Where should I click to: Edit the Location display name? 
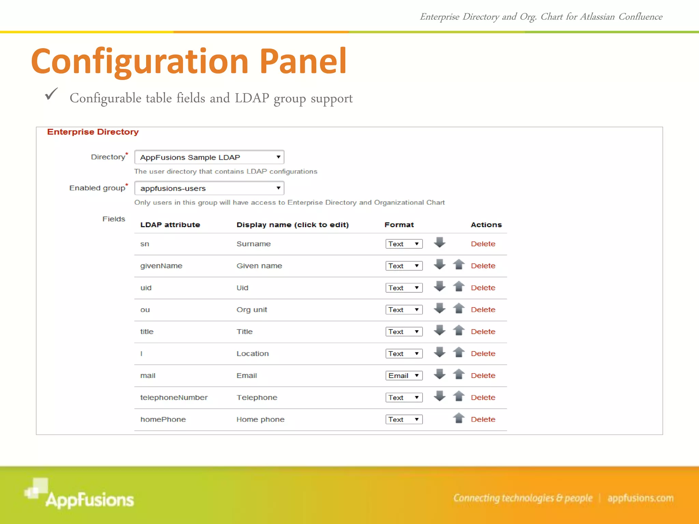pyautogui.click(x=253, y=354)
